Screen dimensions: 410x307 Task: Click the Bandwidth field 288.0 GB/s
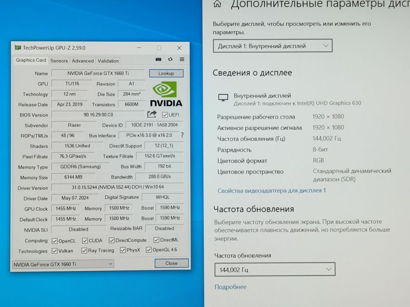(x=159, y=177)
